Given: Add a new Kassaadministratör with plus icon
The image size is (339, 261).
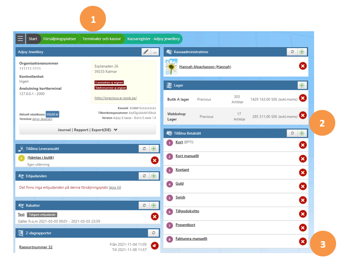Looking at the screenshot, I should [x=302, y=52].
